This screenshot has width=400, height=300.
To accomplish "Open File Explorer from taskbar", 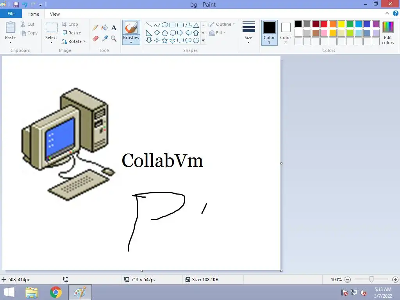I will (x=32, y=292).
